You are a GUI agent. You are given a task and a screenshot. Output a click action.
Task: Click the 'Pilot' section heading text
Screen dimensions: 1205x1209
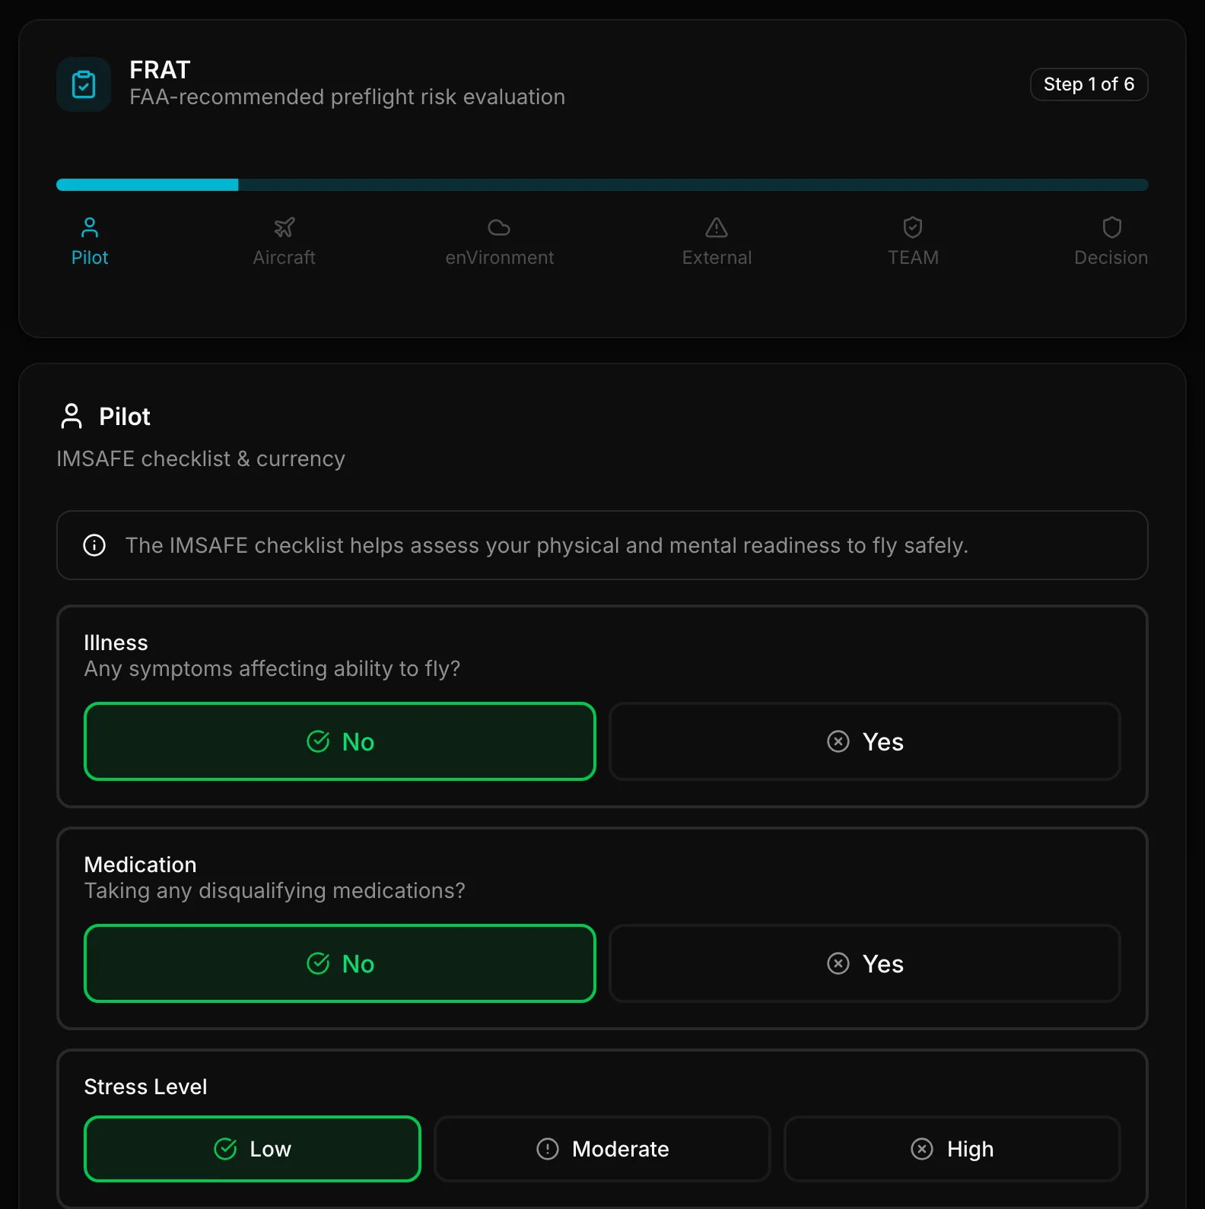tap(125, 417)
